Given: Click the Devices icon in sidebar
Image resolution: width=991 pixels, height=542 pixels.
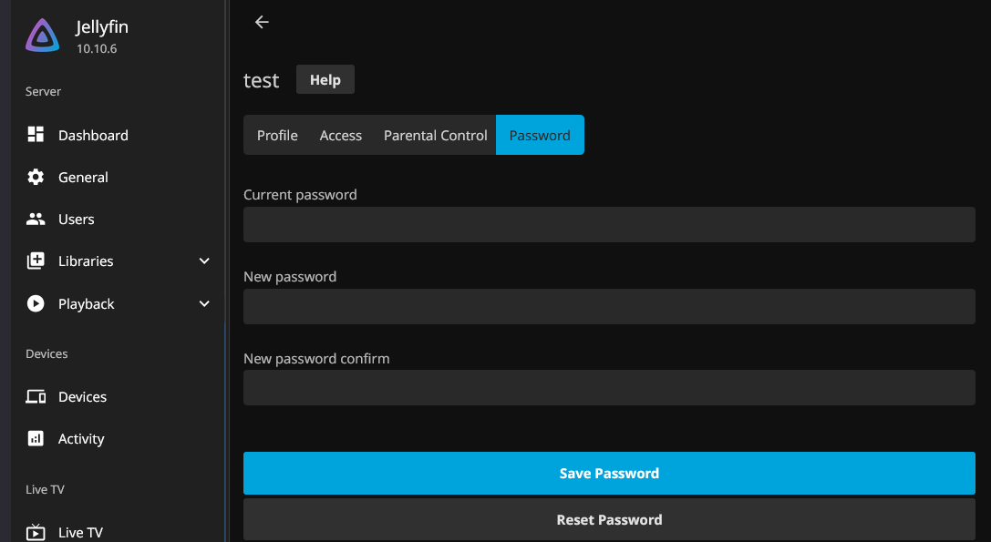Looking at the screenshot, I should 36,397.
